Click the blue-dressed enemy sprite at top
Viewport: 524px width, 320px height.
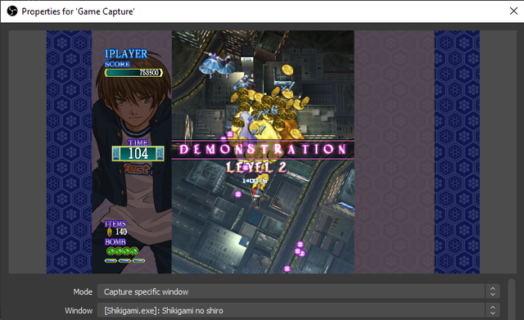point(218,64)
